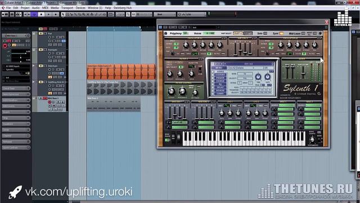Enable DISTORT effect checkbox
The image size is (360, 203).
pyautogui.click(x=213, y=75)
